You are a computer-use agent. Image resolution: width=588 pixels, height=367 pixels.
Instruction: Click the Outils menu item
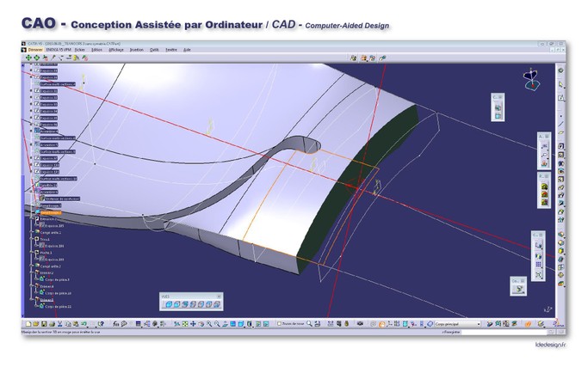[154, 51]
